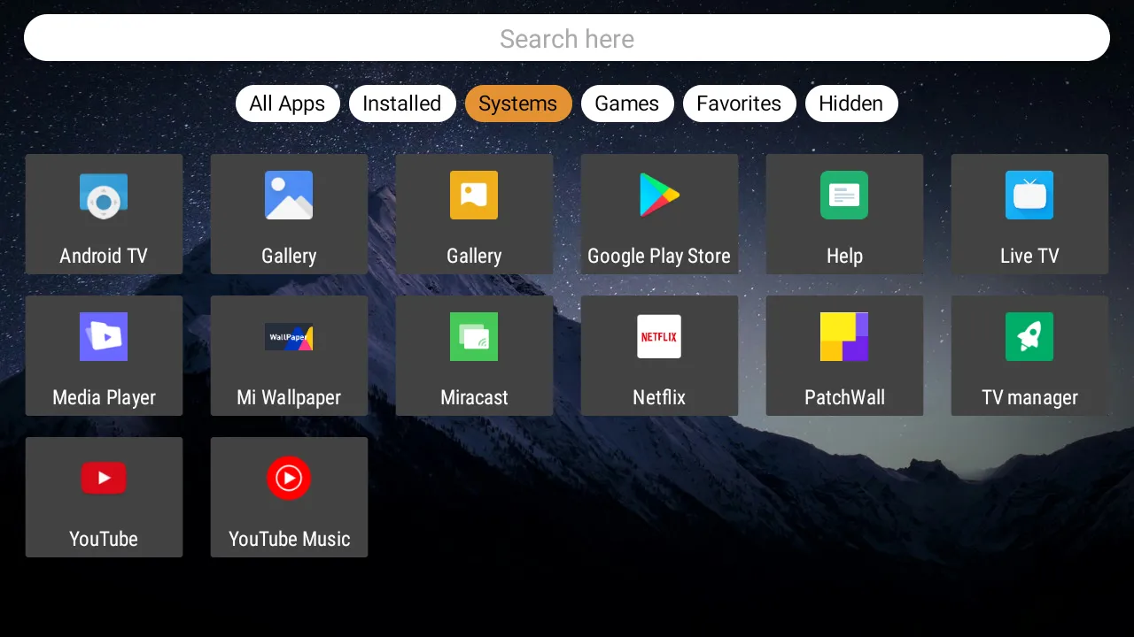This screenshot has height=637, width=1134.
Task: Open the Android TV remote app
Action: tap(104, 214)
